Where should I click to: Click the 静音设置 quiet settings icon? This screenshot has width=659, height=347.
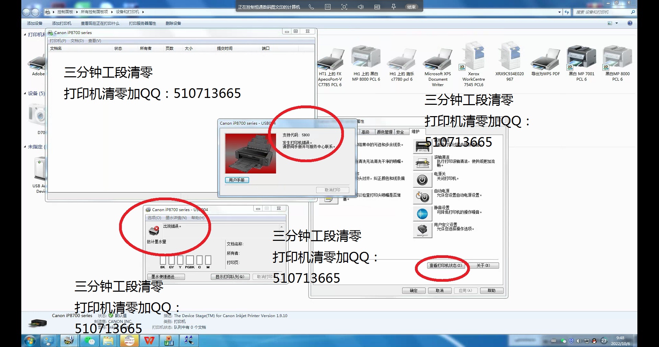click(x=423, y=213)
